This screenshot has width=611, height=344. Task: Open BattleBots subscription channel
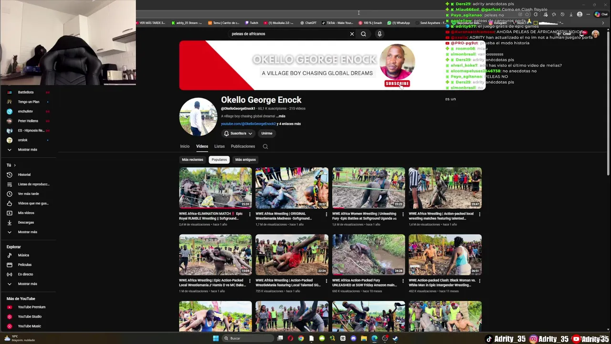pos(26,92)
